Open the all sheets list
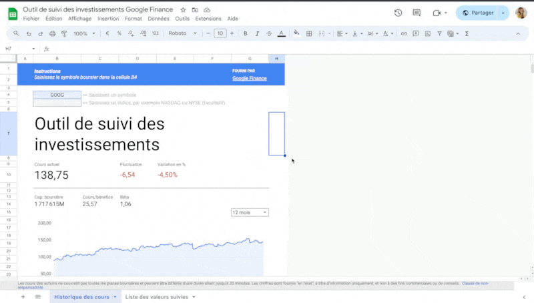Image resolution: width=534 pixels, height=303 pixels. tap(38, 297)
